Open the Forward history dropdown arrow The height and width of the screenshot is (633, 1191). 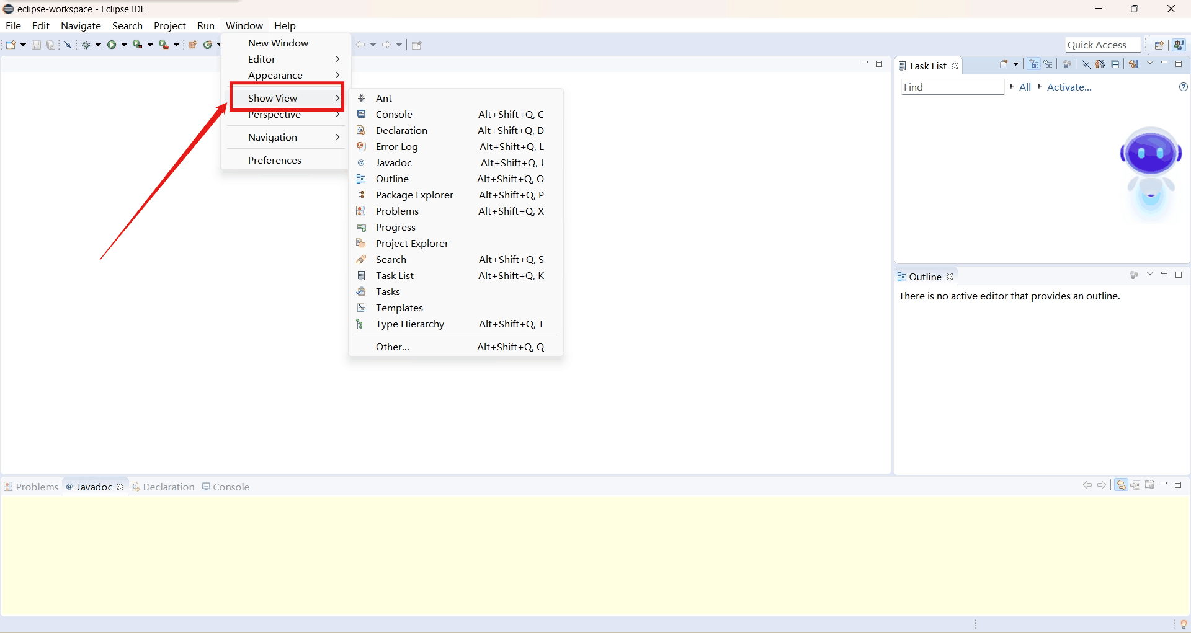click(x=399, y=45)
